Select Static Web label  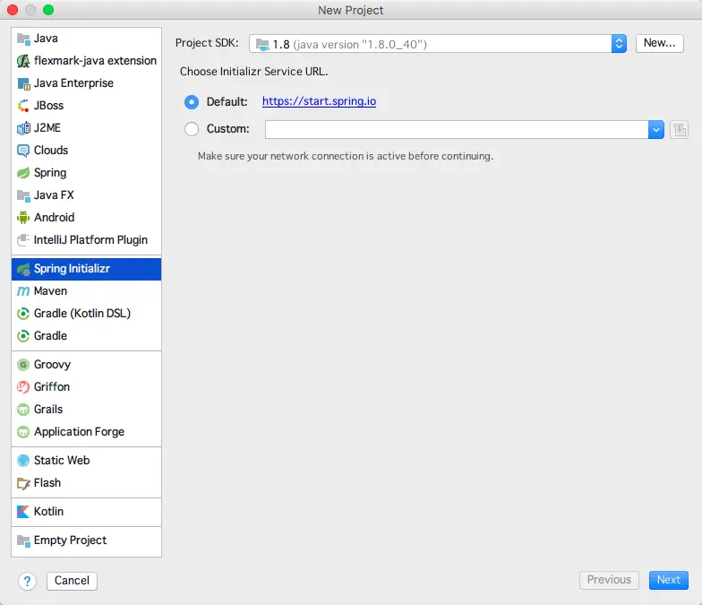pos(62,461)
